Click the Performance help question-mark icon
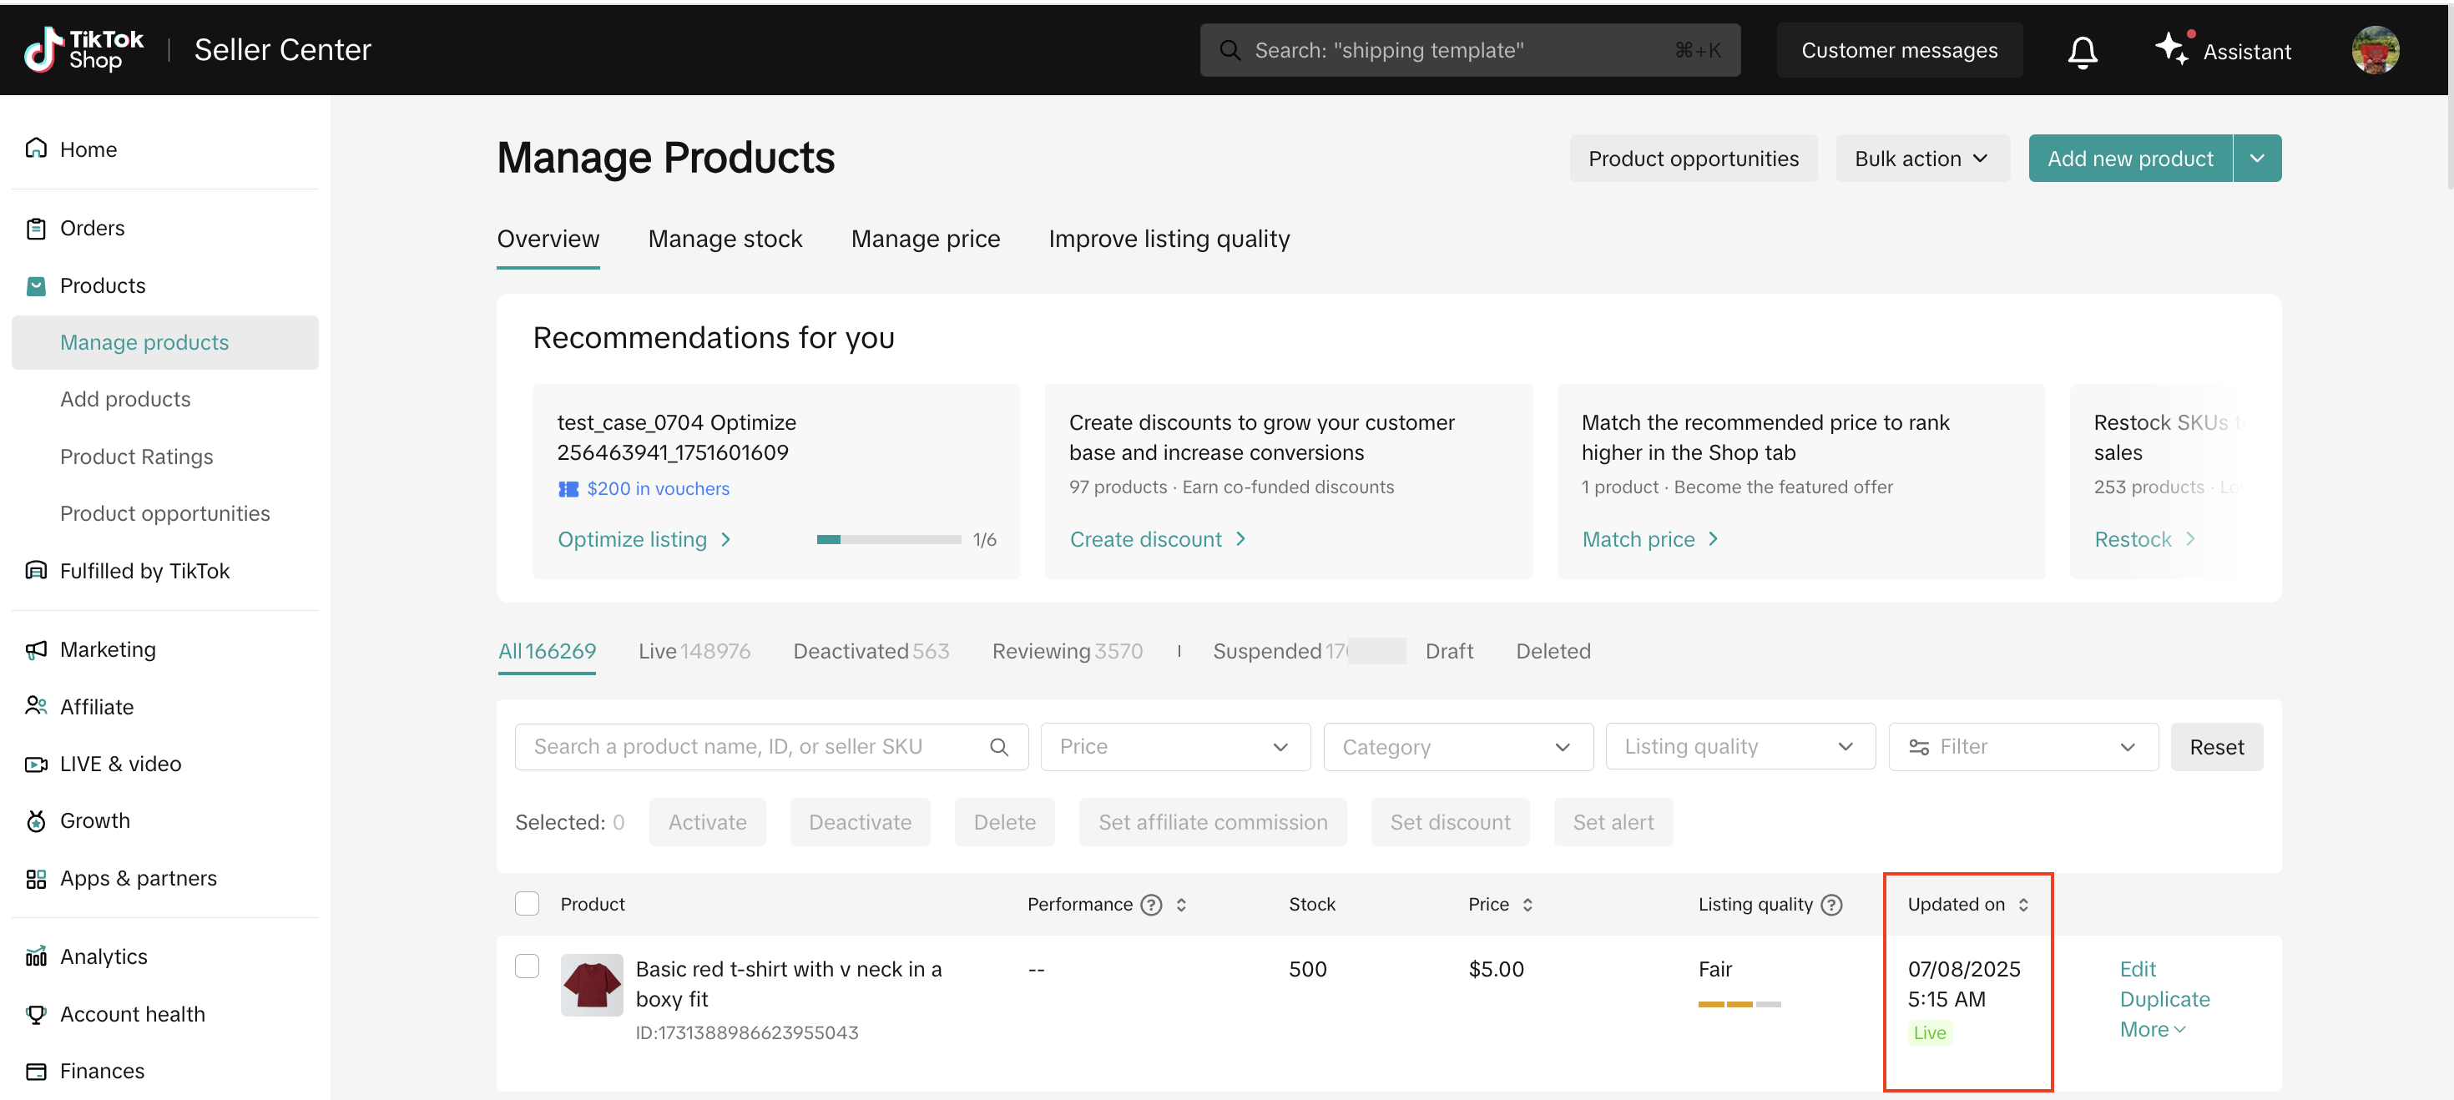 (x=1151, y=904)
